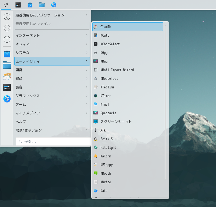Click the スクリーンショット scissors icon
216x207 pixels.
point(96,122)
